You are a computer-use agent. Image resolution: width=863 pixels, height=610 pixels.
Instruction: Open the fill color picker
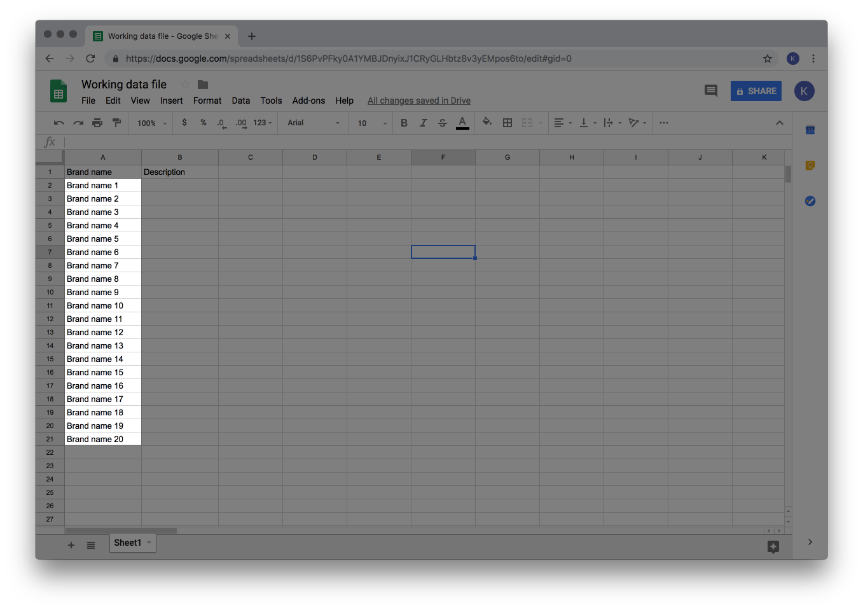point(487,122)
